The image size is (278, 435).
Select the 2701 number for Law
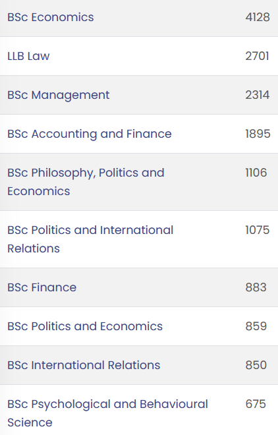257,56
